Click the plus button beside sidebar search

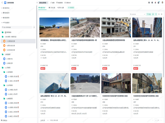[34, 27]
